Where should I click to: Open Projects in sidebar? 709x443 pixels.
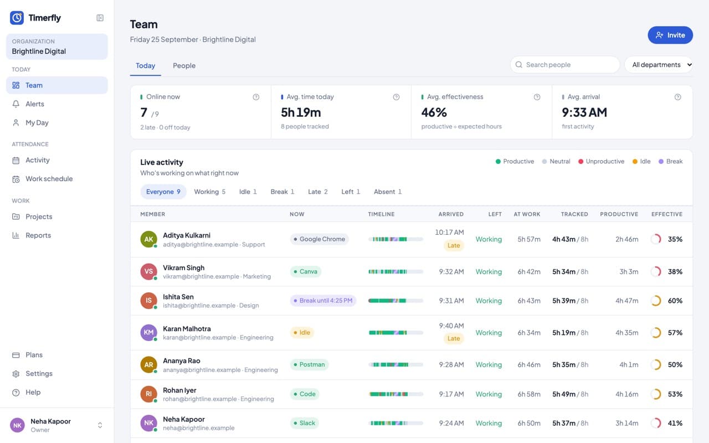57,217
